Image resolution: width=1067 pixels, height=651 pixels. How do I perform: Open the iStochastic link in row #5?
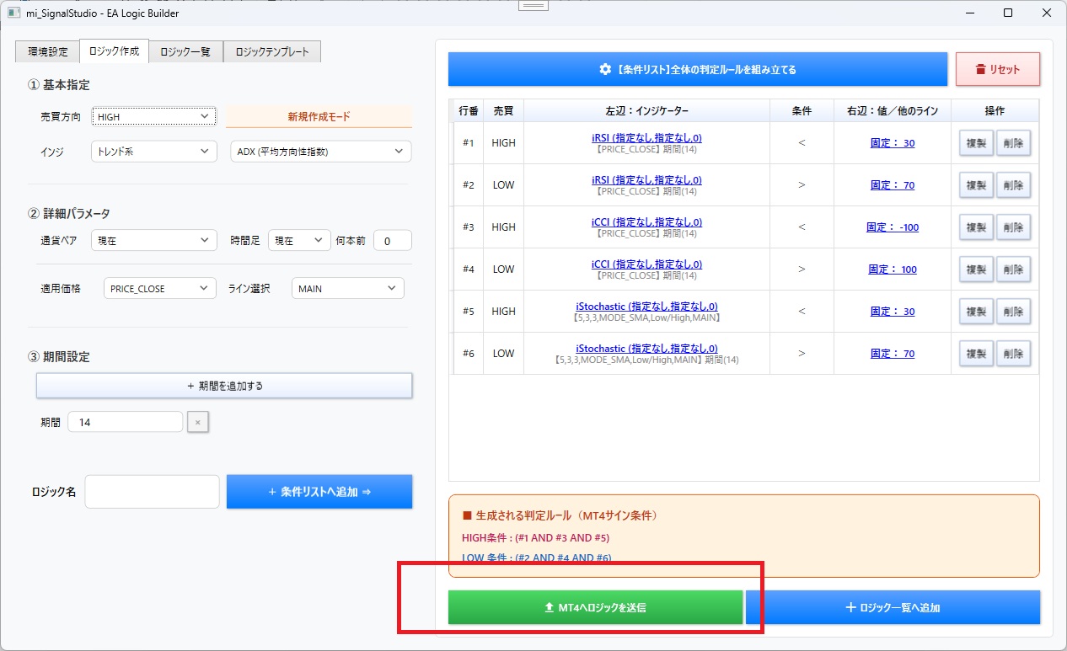point(646,306)
